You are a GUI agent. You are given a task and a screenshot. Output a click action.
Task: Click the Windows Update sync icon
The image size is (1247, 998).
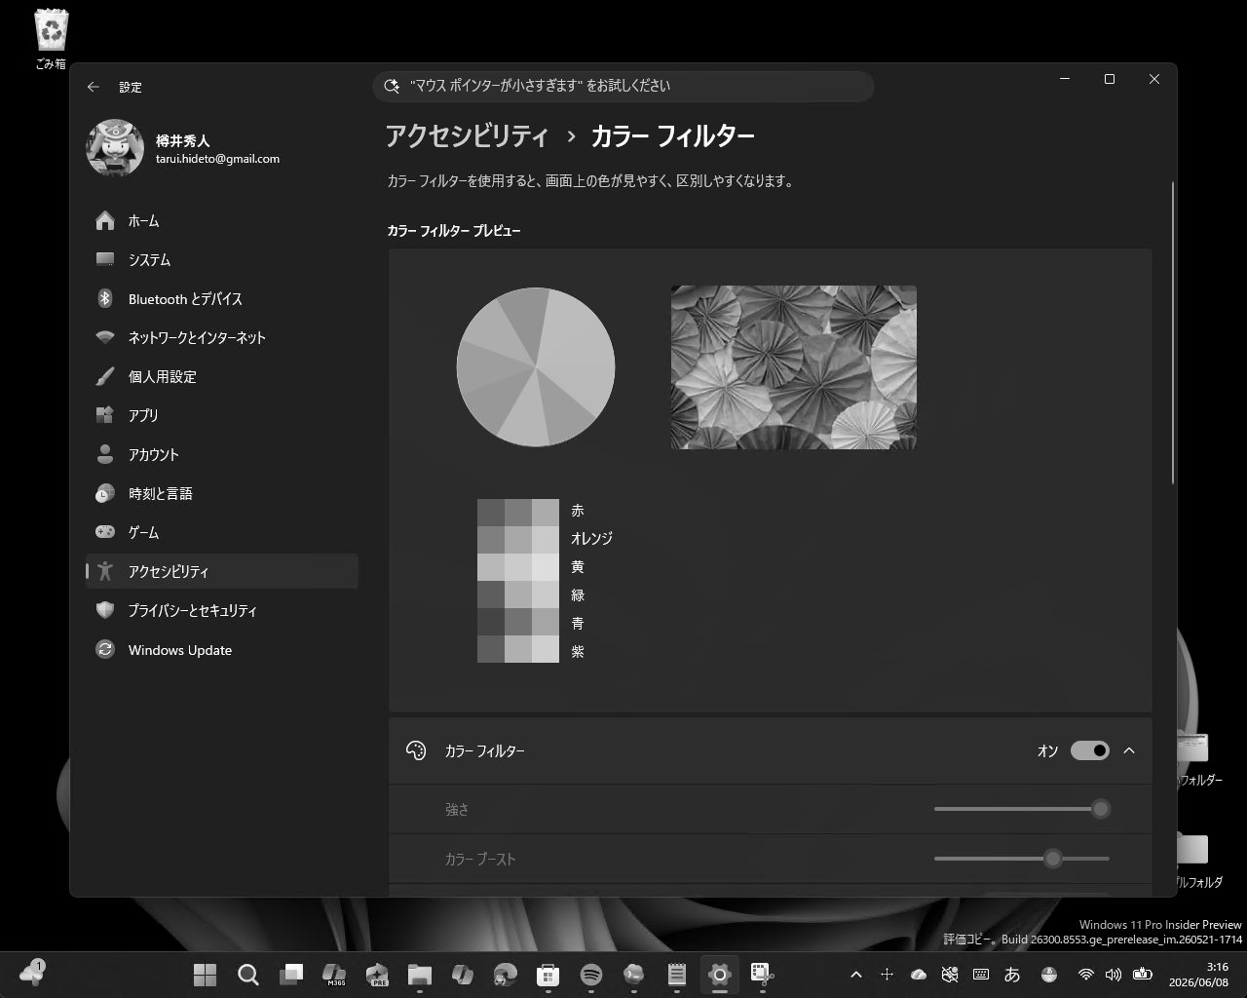point(105,649)
